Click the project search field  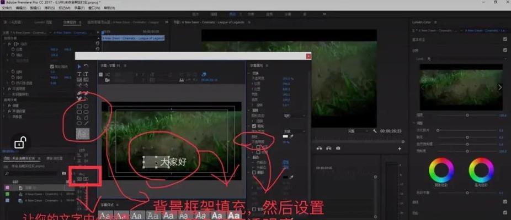coord(31,174)
